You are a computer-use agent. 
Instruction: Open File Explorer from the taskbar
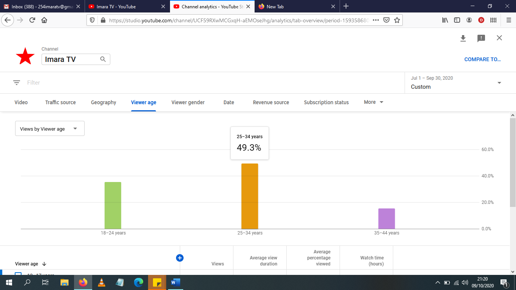pos(65,282)
